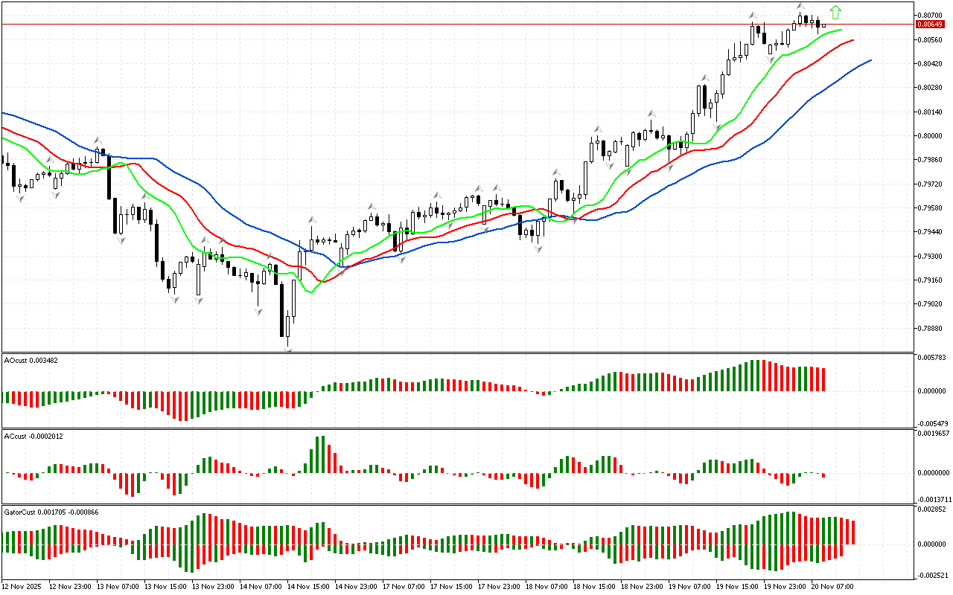The image size is (953, 595).
Task: Select the fractal arrow below the lowest candle
Action: click(287, 347)
